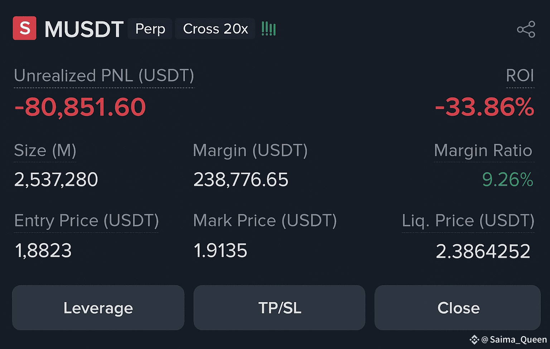The width and height of the screenshot is (550, 349).
Task: Click the Cross 20x margin mode tag
Action: 215,29
